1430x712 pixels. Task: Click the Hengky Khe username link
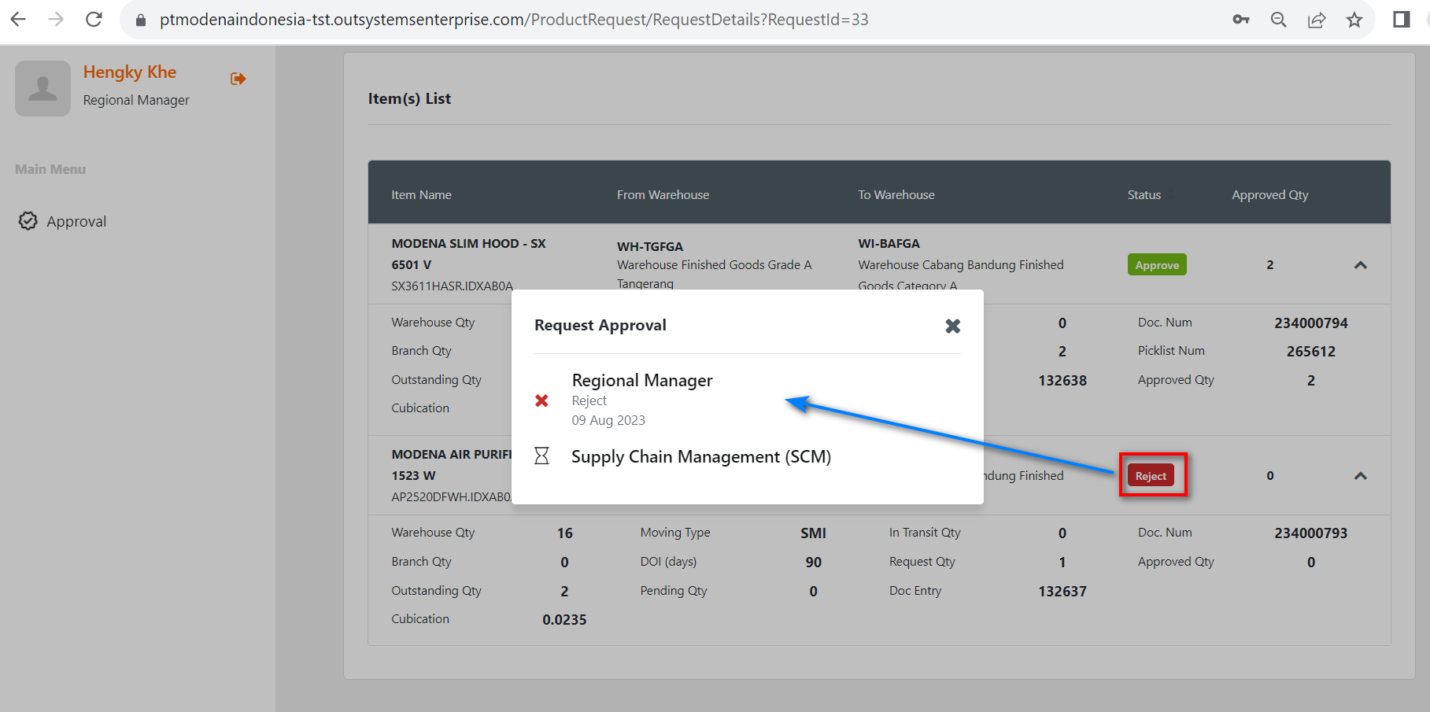coord(130,72)
